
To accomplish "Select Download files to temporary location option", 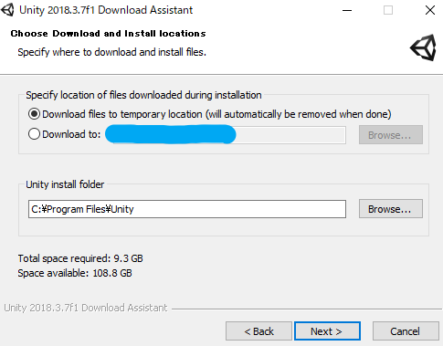I will point(34,114).
